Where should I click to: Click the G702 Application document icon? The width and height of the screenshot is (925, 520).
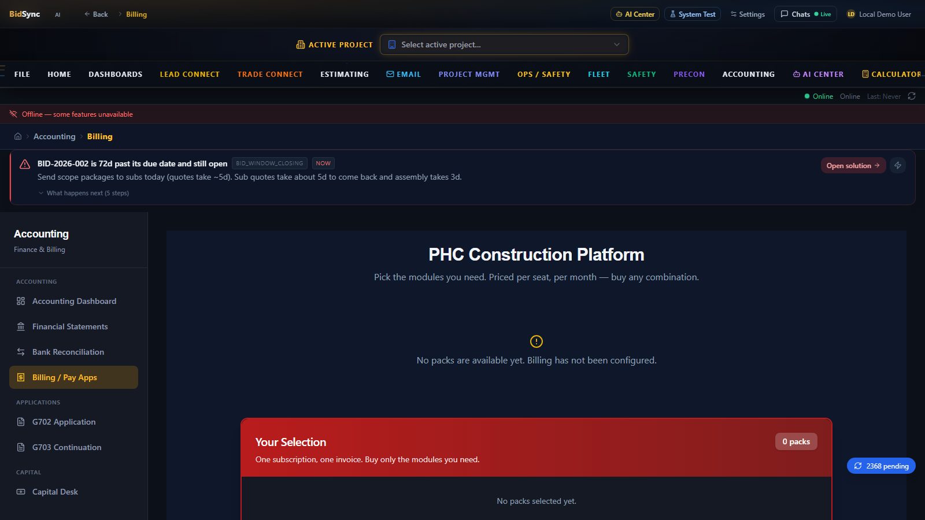coord(21,422)
